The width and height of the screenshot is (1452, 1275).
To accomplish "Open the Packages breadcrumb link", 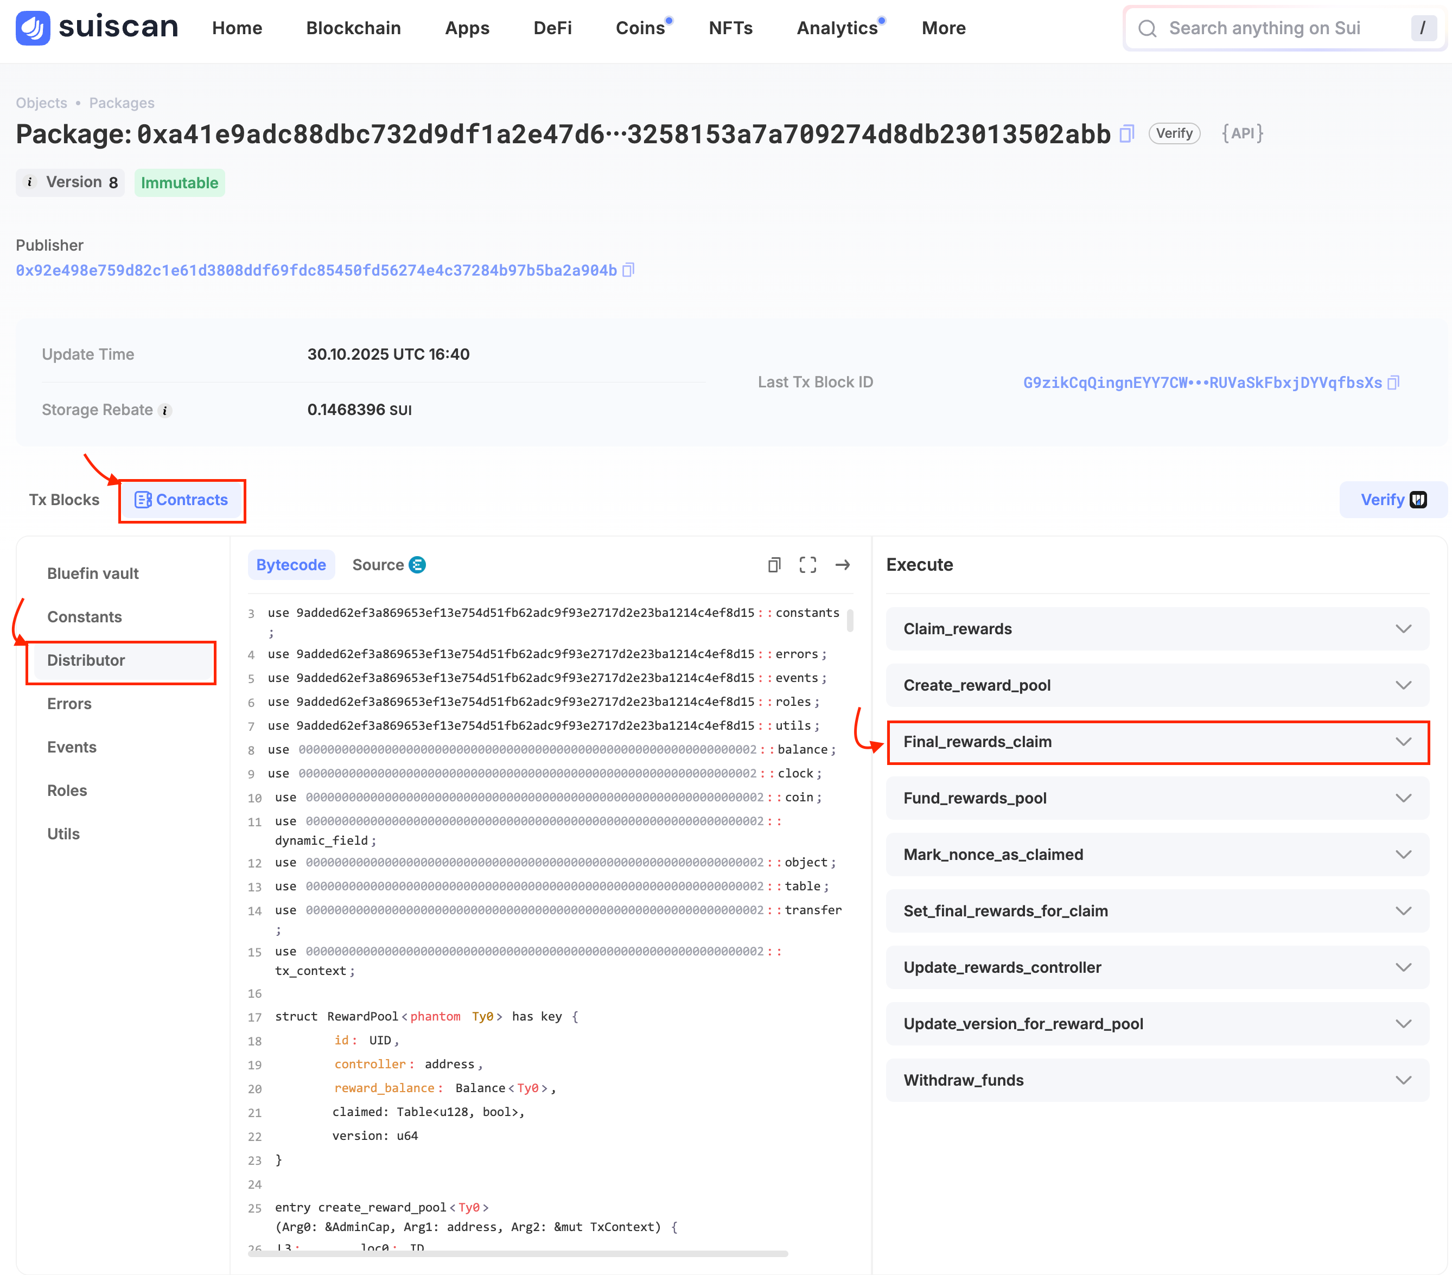I will coord(122,103).
